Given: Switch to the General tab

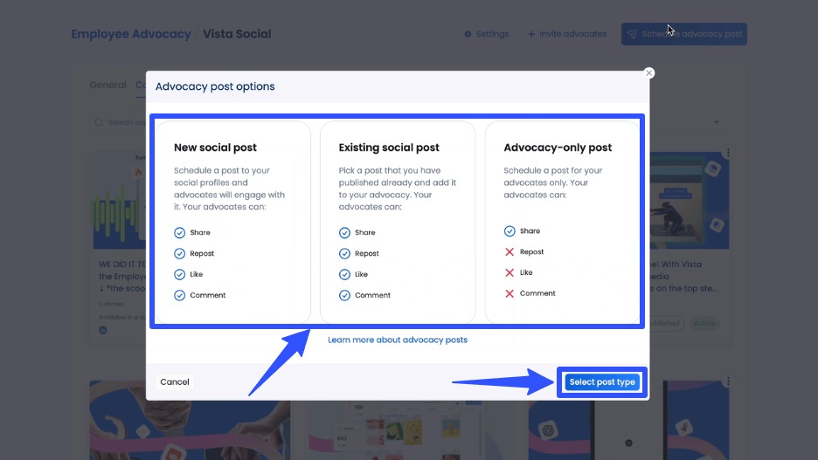Looking at the screenshot, I should pyautogui.click(x=107, y=86).
